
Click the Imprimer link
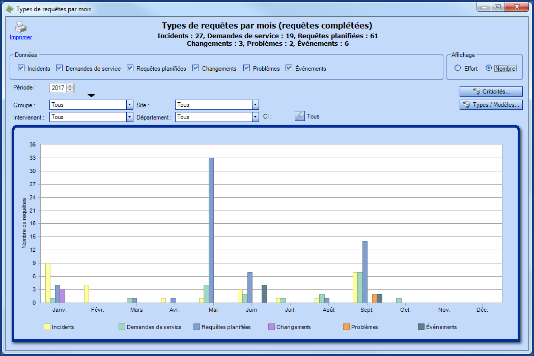20,37
